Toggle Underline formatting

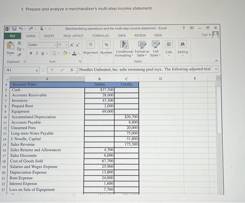coord(42,53)
